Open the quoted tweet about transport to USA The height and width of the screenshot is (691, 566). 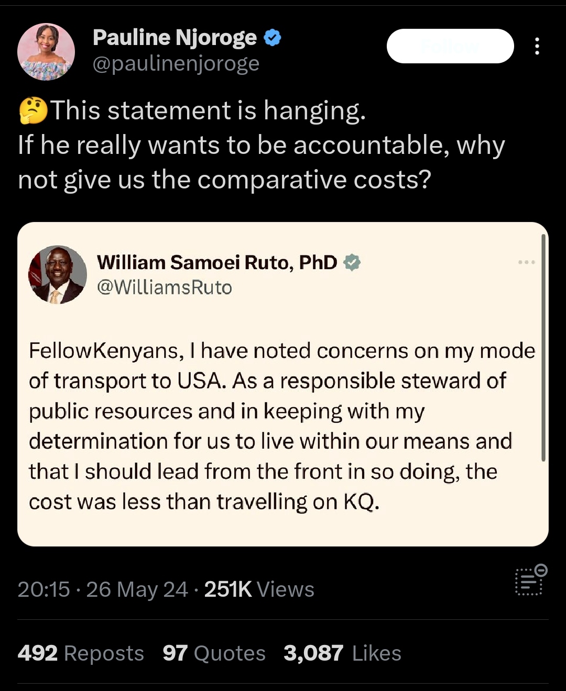tap(282, 426)
